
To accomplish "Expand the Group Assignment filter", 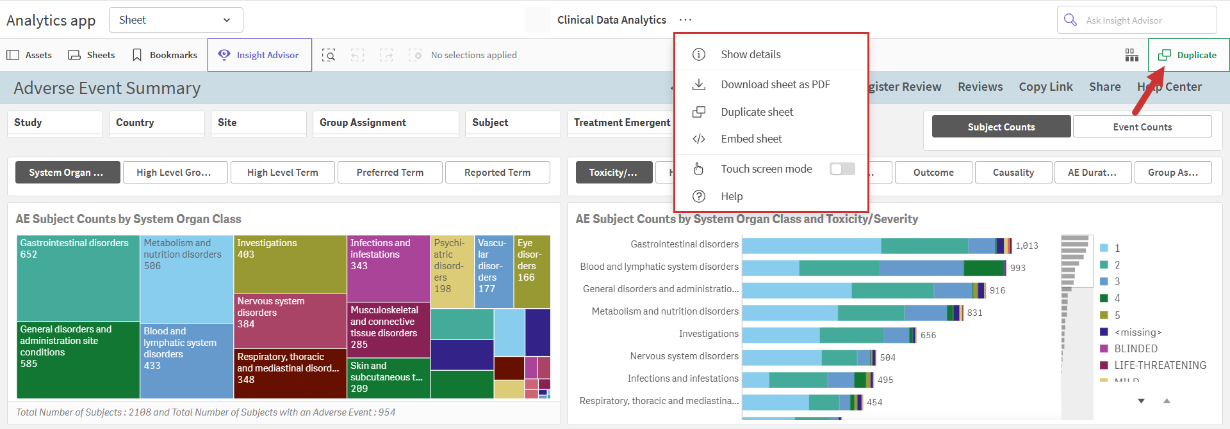I will [386, 123].
